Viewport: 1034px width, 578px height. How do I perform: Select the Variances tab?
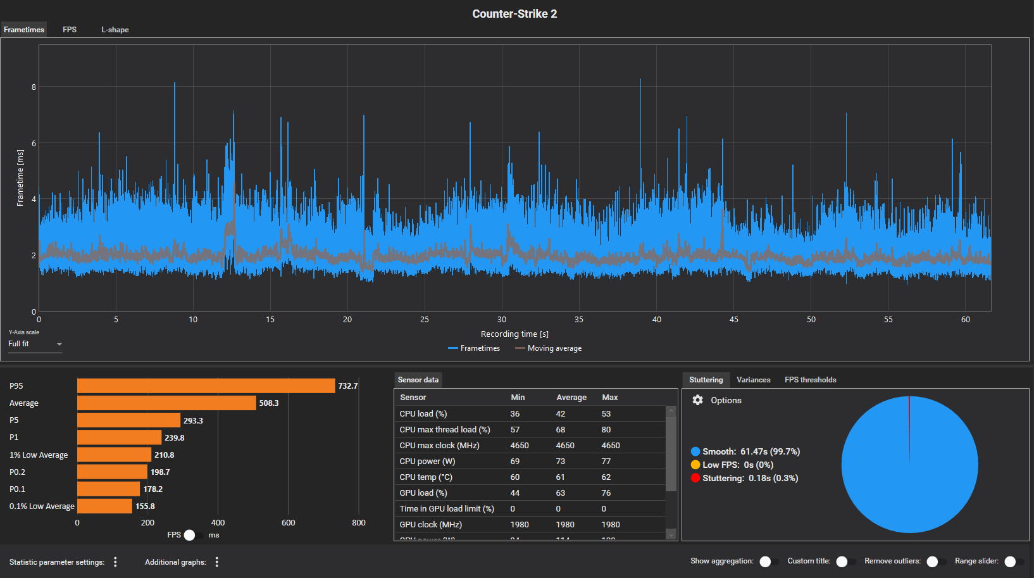[x=754, y=380]
